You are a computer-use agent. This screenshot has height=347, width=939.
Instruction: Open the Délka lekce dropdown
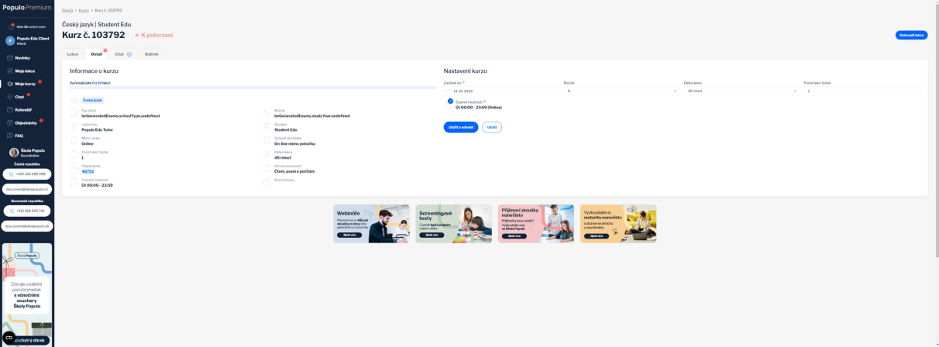[x=741, y=91]
